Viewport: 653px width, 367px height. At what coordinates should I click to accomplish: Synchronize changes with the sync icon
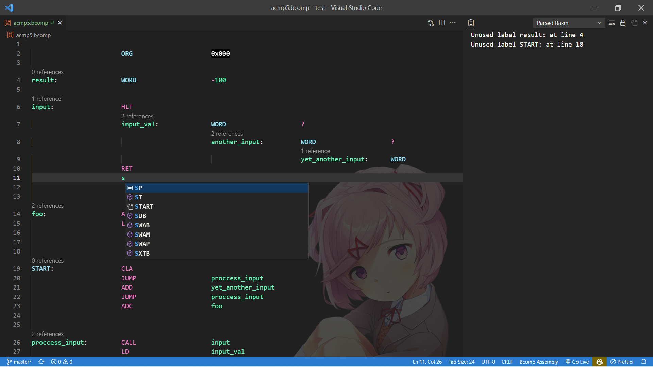pos(41,362)
